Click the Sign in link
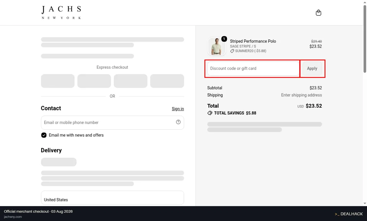The height and width of the screenshot is (221, 367). [x=178, y=109]
